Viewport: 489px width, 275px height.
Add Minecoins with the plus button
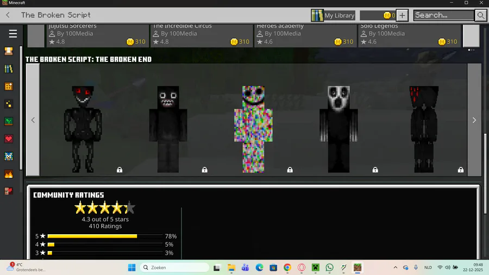[x=402, y=15]
